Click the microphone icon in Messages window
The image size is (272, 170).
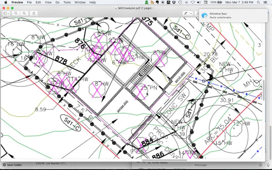coord(268,165)
